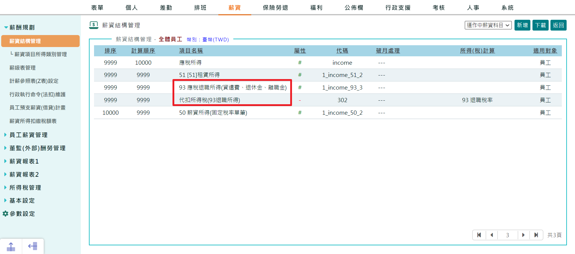Go to the first page

(x=479, y=235)
